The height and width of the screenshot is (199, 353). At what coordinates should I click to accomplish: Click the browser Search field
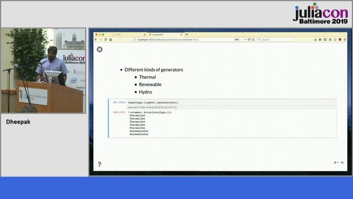click(x=276, y=39)
